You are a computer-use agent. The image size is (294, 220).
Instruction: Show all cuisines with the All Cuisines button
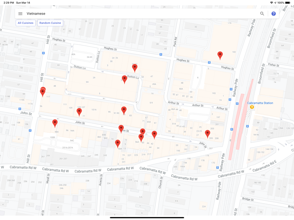click(26, 23)
